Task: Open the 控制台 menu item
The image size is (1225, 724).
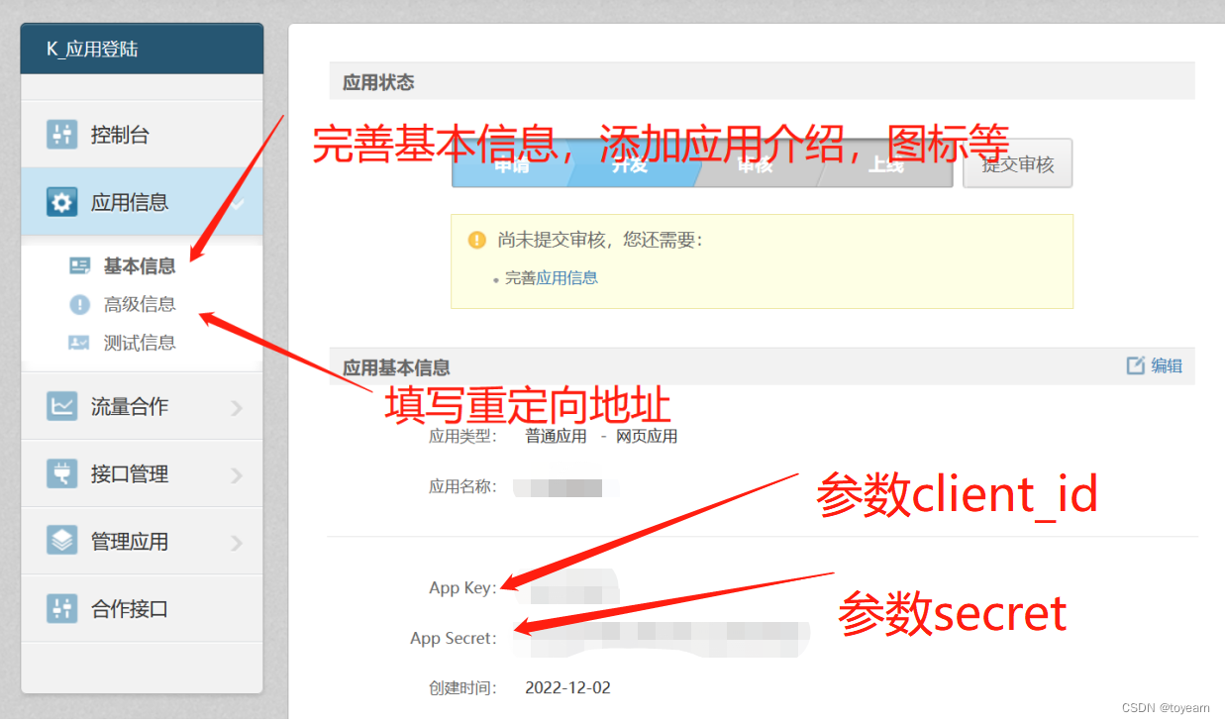Action: [142, 134]
